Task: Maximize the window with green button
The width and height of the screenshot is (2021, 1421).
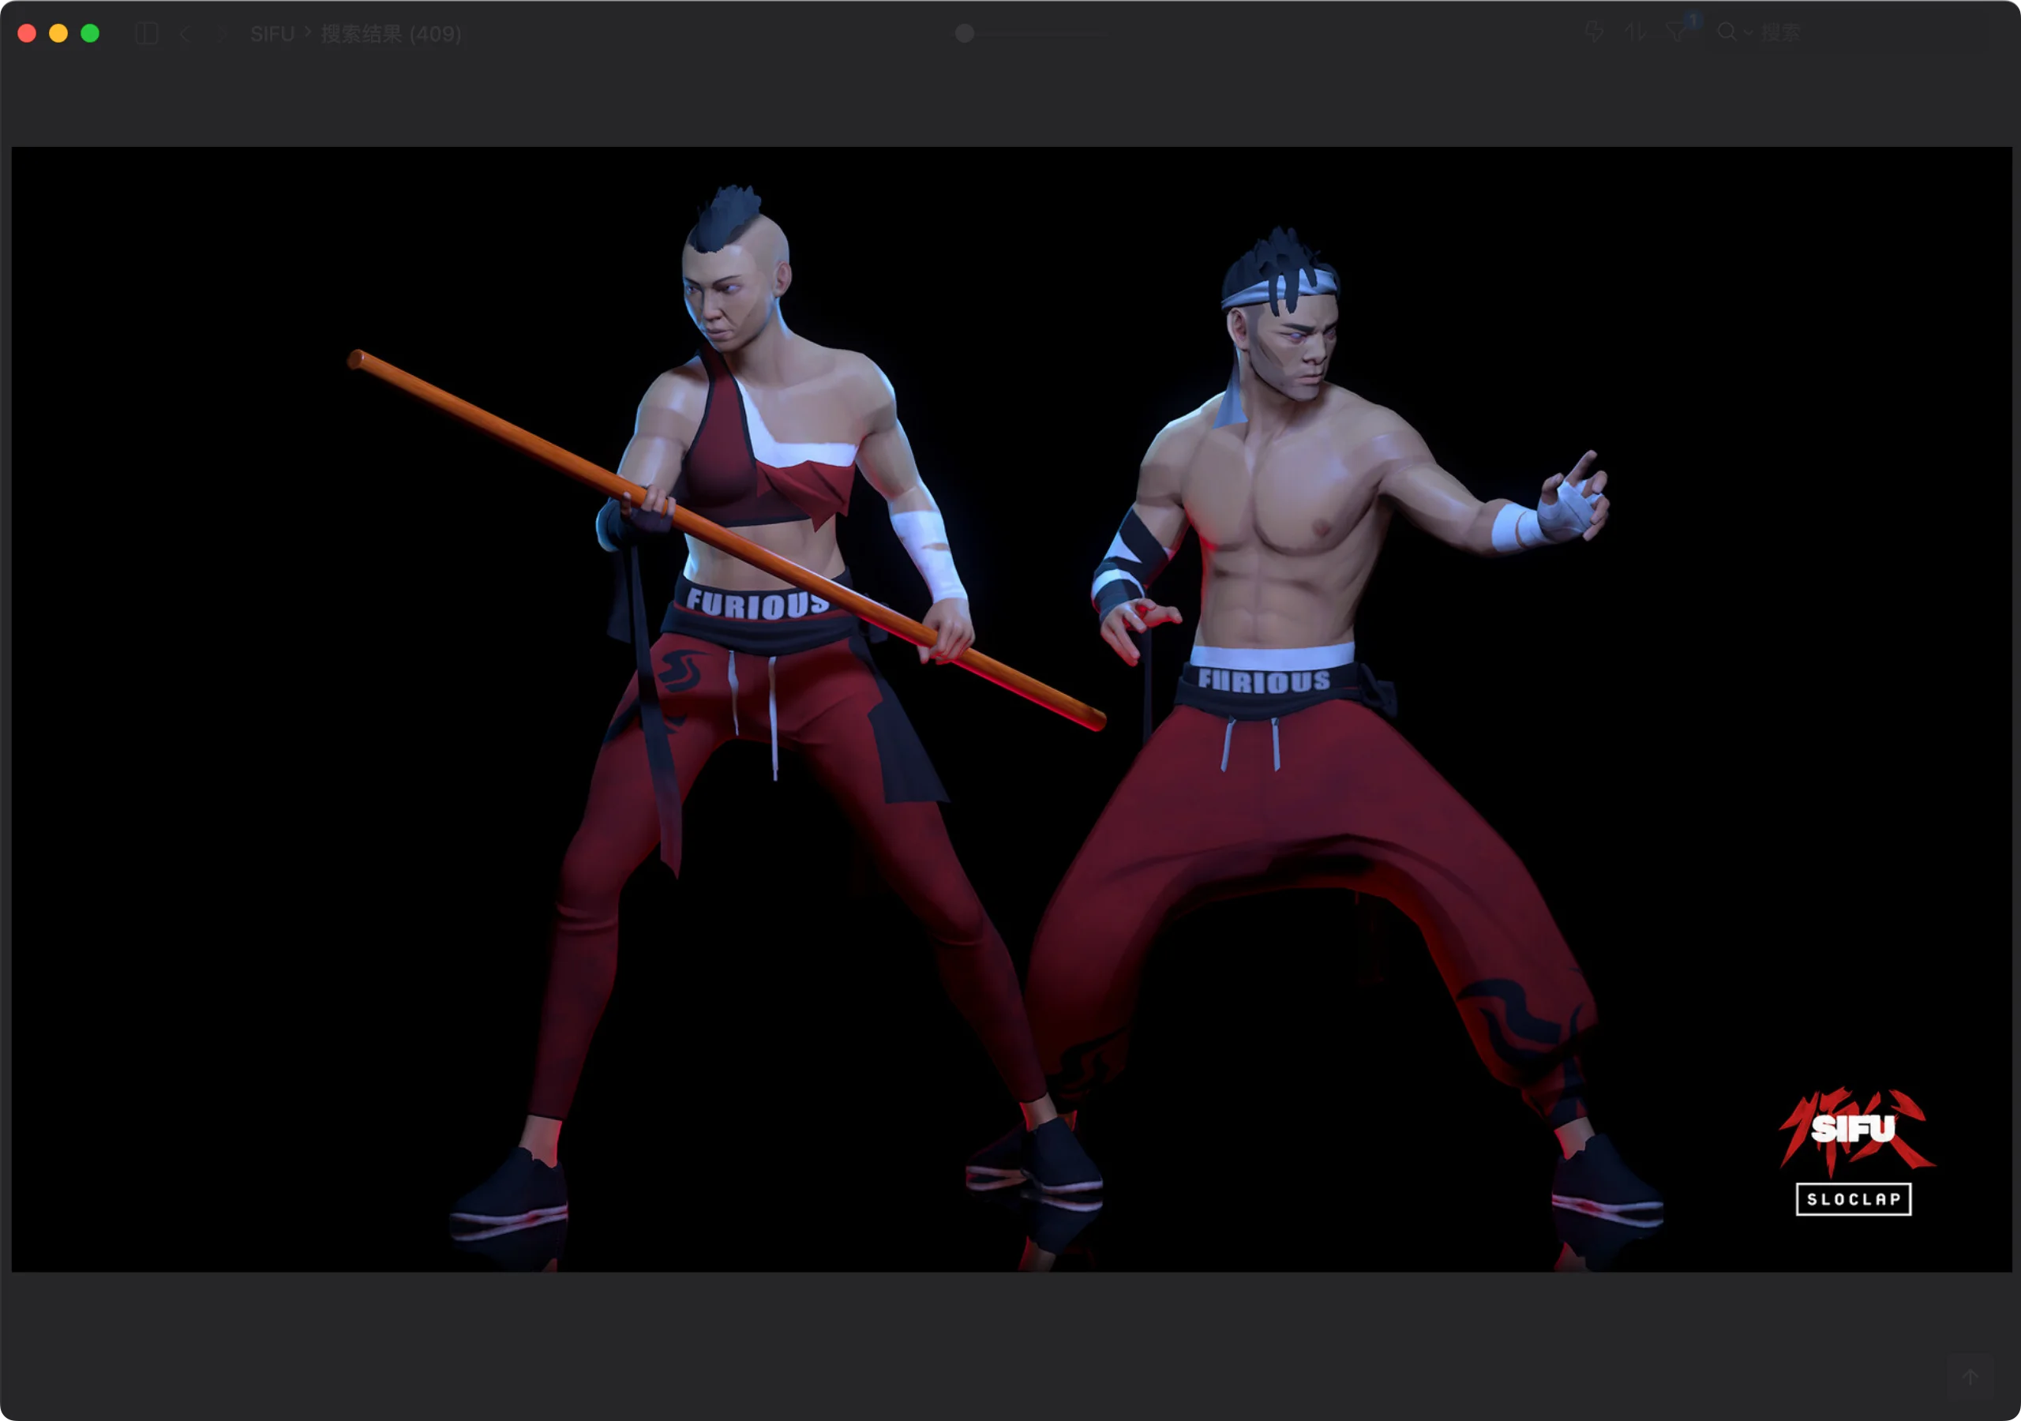Action: pos(90,33)
